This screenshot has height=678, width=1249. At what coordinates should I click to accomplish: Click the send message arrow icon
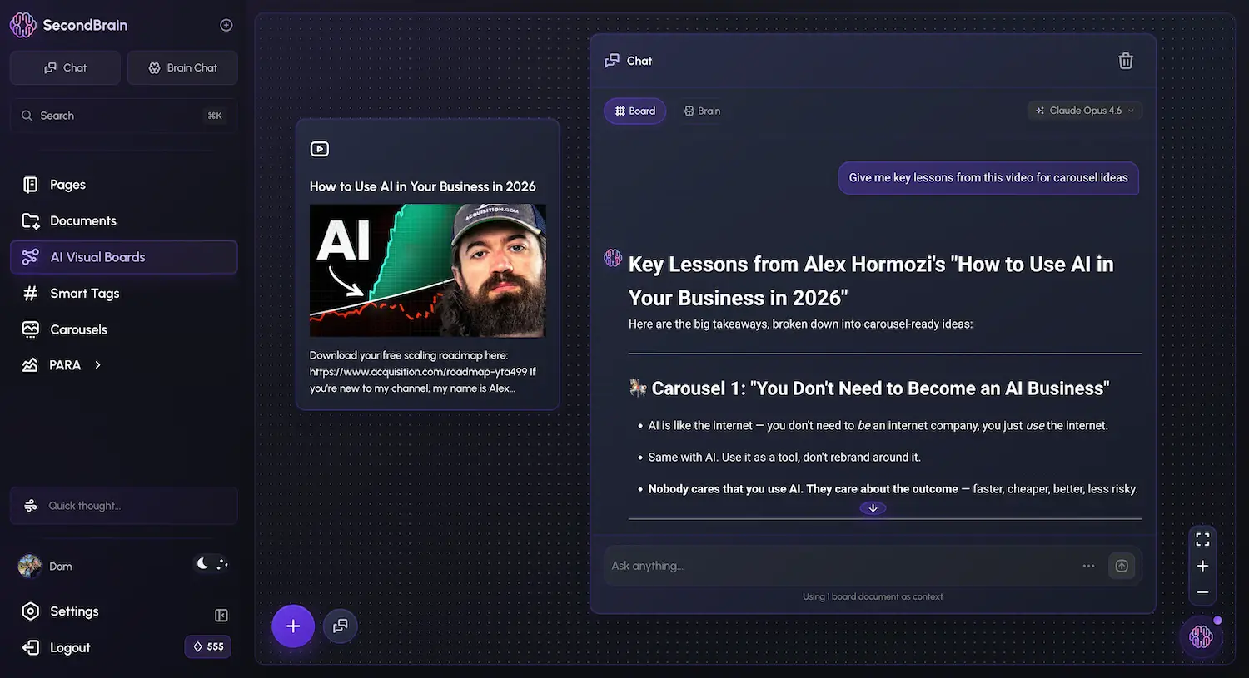(x=1122, y=566)
